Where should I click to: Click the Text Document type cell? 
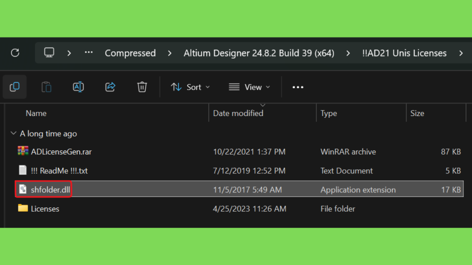click(x=347, y=171)
